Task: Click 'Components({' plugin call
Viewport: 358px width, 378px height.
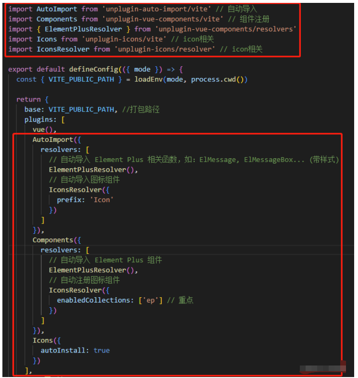Action: pyautogui.click(x=57, y=240)
